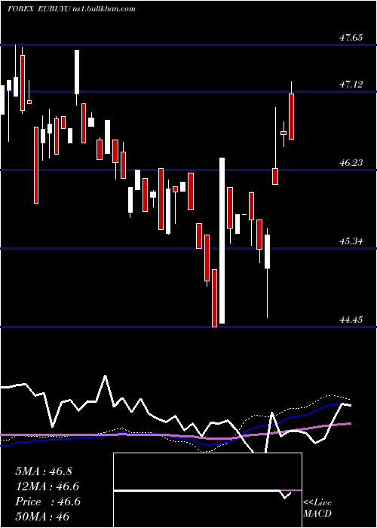
Task: Click the 44.45 price level label
Action: (351, 320)
